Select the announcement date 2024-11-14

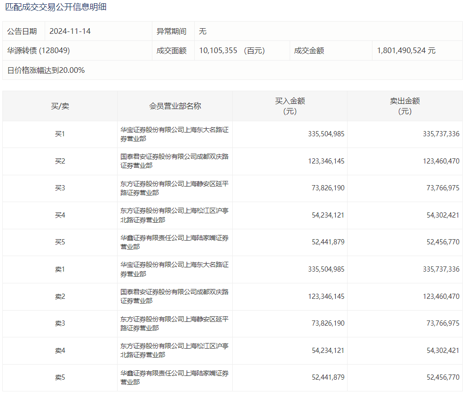70,31
